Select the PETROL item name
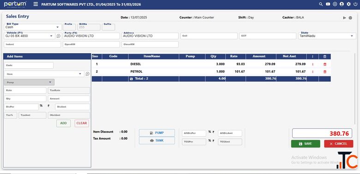Screen dimensions: 360x174 point(136,72)
